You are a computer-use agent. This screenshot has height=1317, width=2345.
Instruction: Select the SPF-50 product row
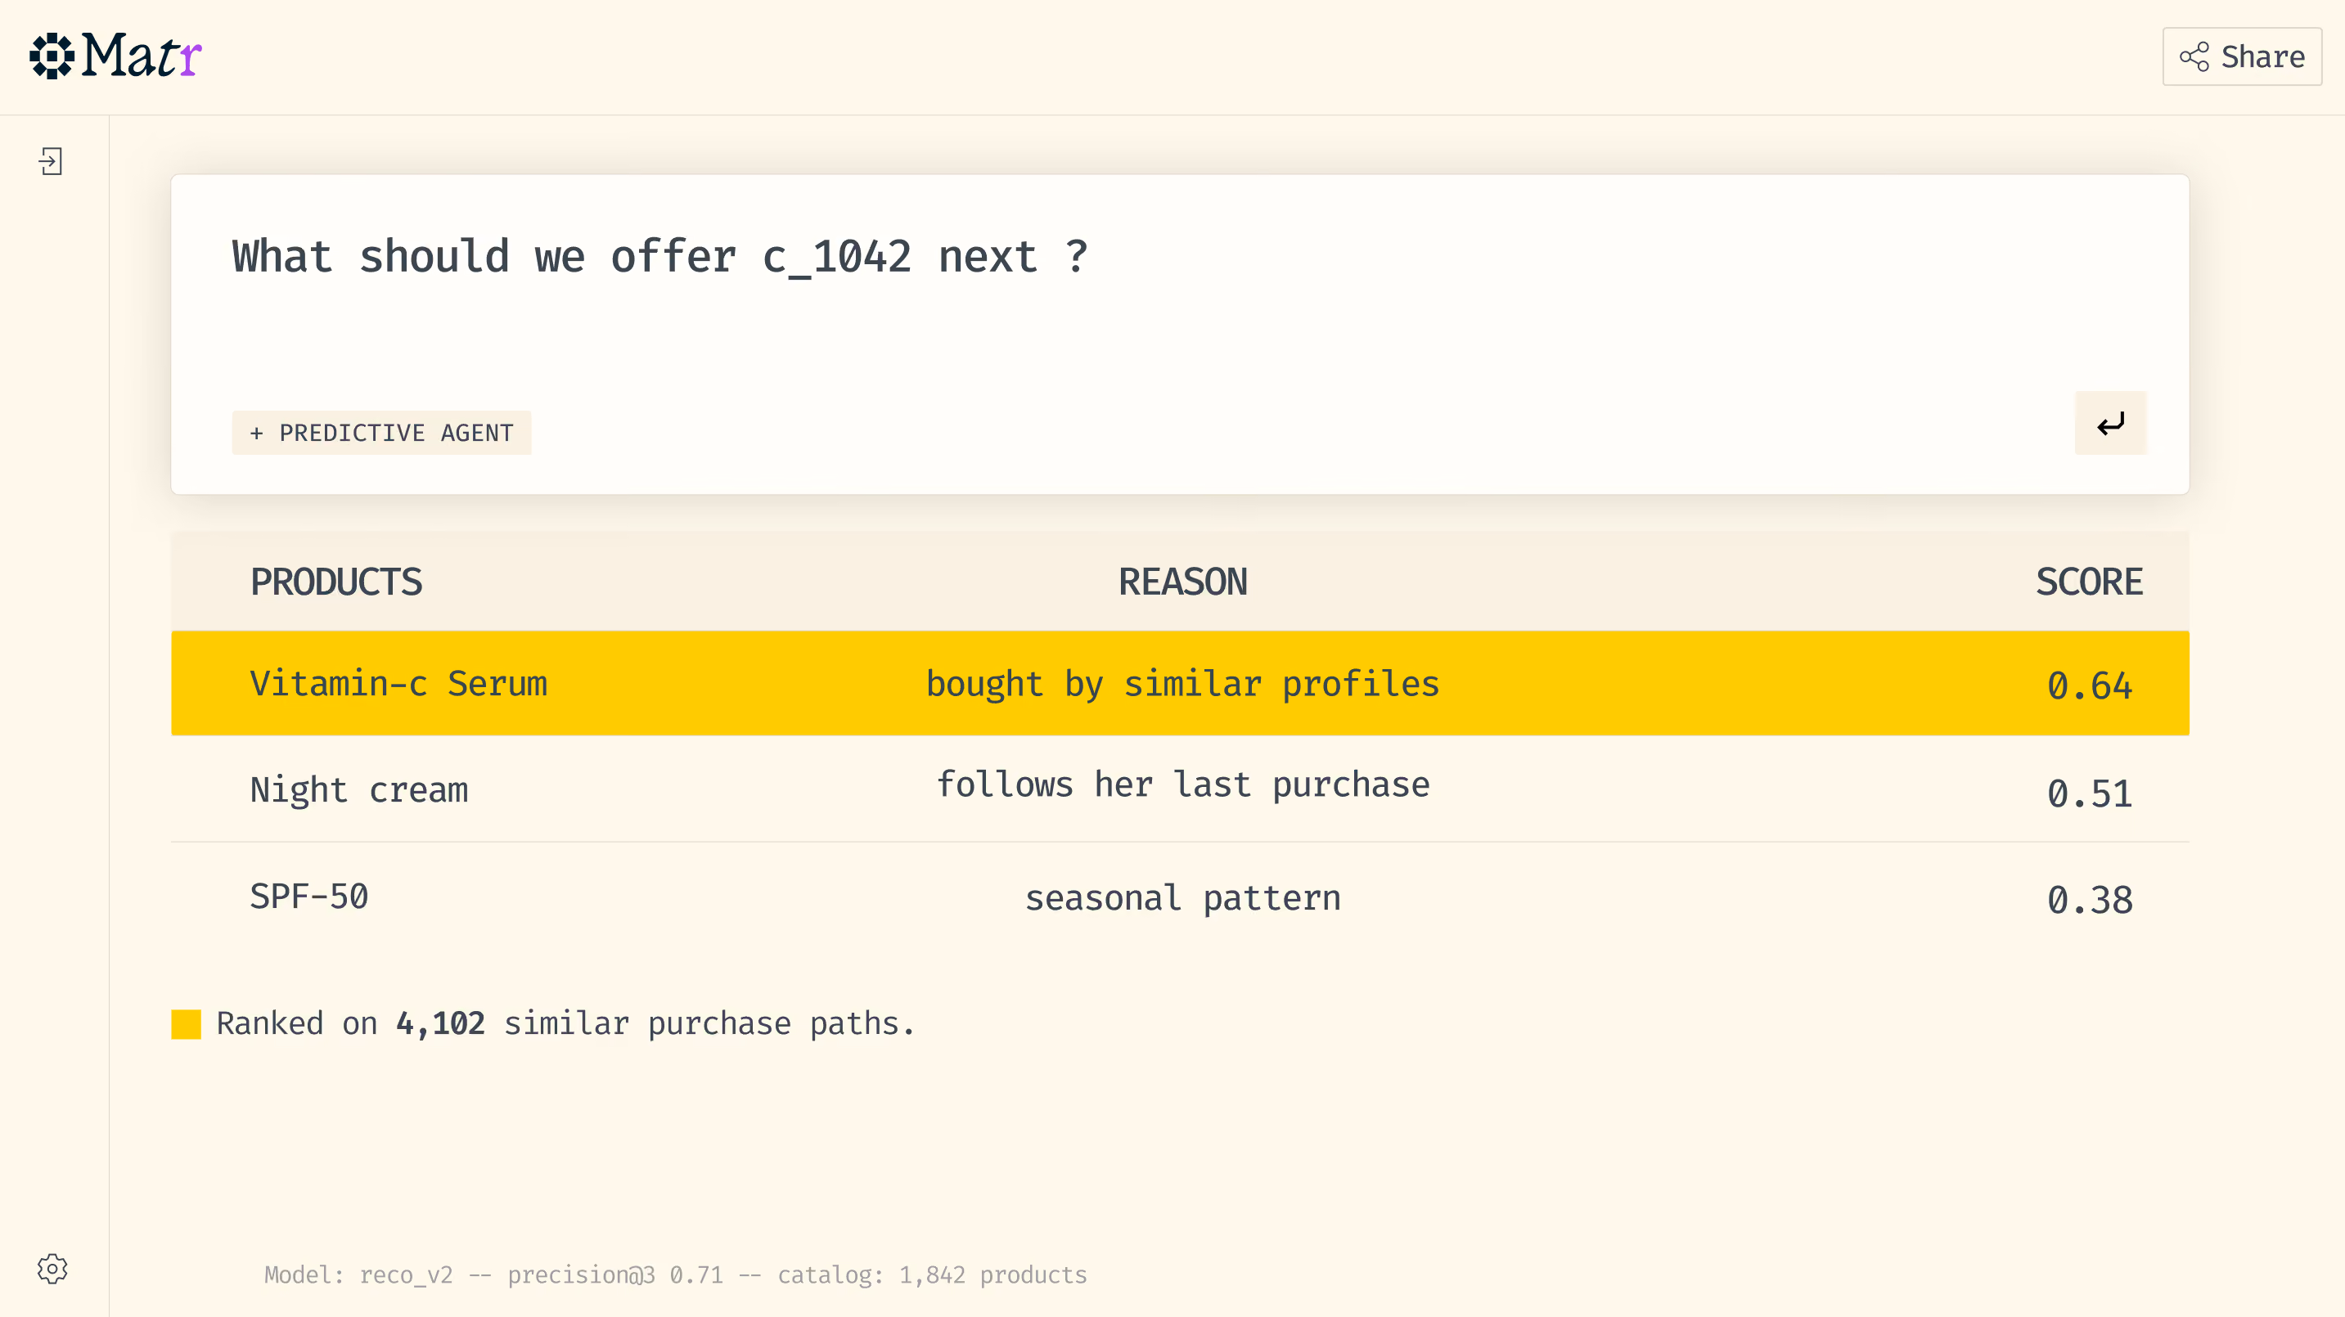coord(1180,897)
